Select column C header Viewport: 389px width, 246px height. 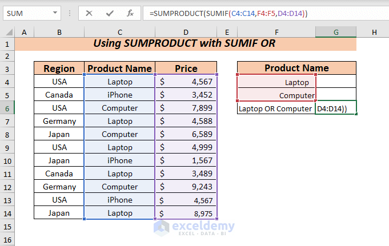pos(119,33)
